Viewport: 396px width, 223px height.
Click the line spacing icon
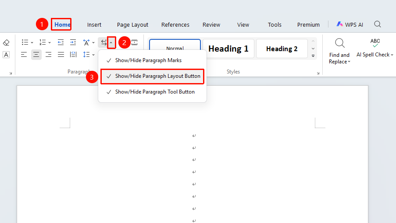(86, 54)
